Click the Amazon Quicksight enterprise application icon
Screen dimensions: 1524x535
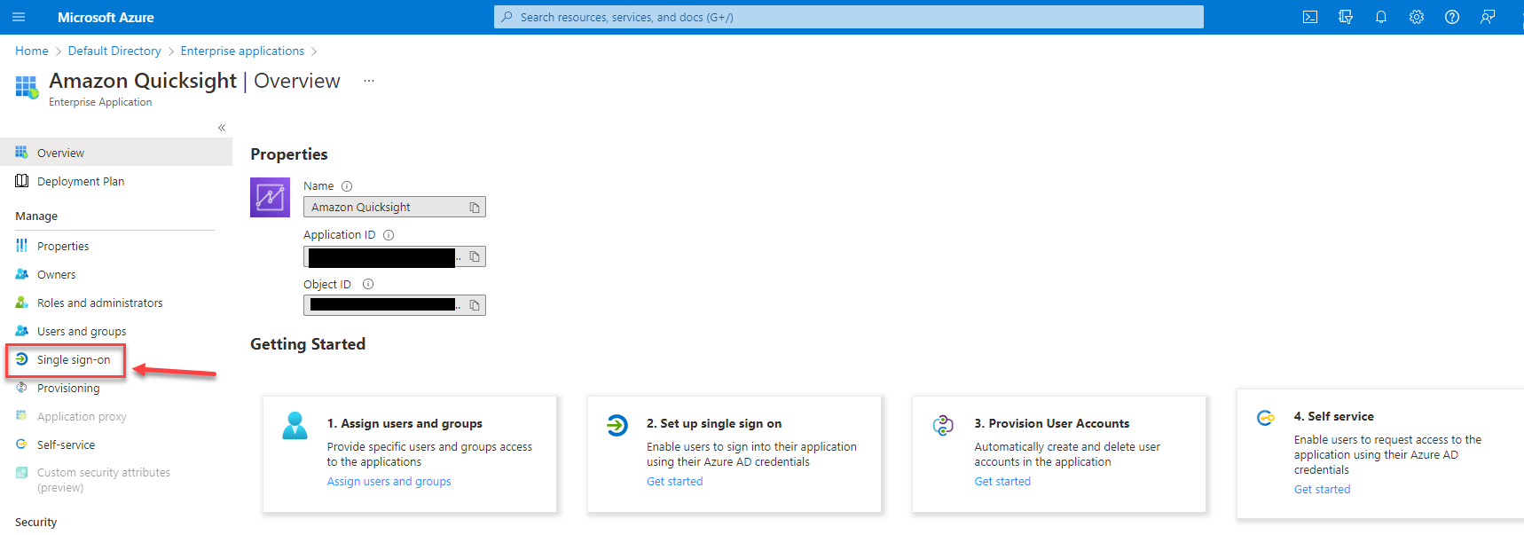click(27, 86)
